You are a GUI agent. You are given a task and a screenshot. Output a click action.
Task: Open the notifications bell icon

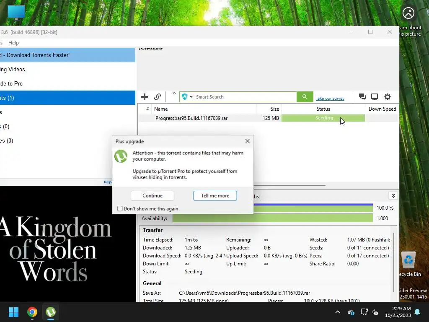(418, 312)
